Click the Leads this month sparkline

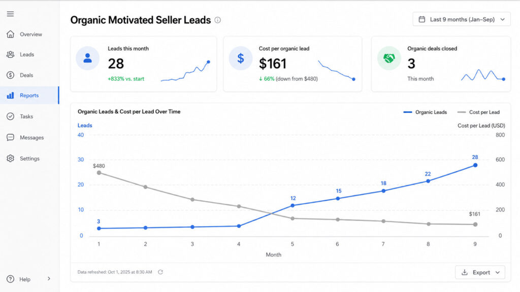click(185, 71)
